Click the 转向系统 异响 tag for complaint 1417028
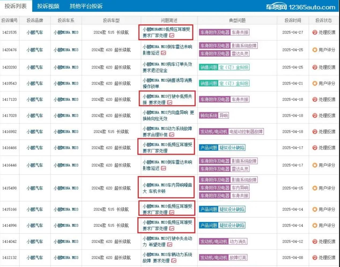The width and height of the screenshot is (340, 267). click(x=214, y=115)
